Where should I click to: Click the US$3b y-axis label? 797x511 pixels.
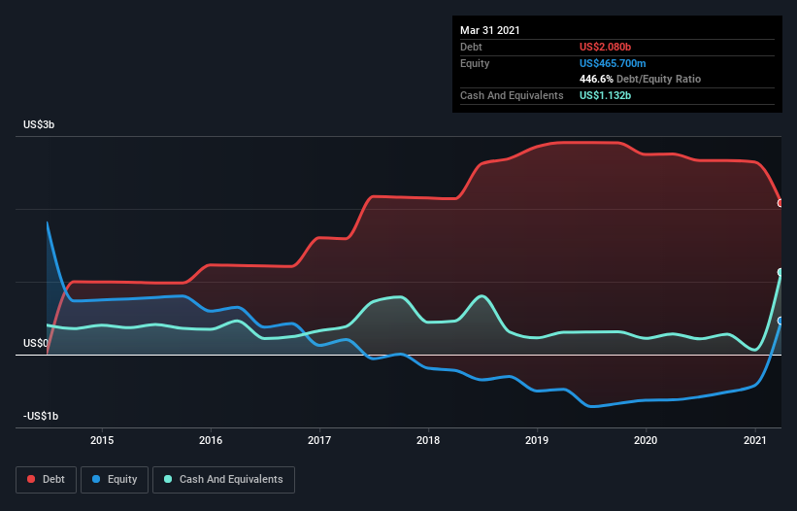(39, 124)
